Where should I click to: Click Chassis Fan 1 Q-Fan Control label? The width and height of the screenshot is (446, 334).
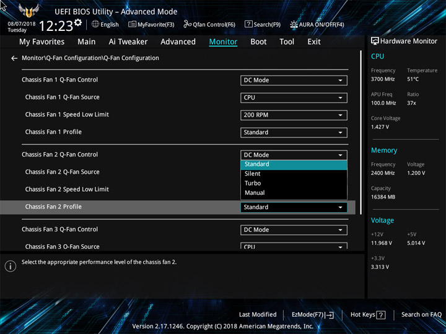[59, 80]
